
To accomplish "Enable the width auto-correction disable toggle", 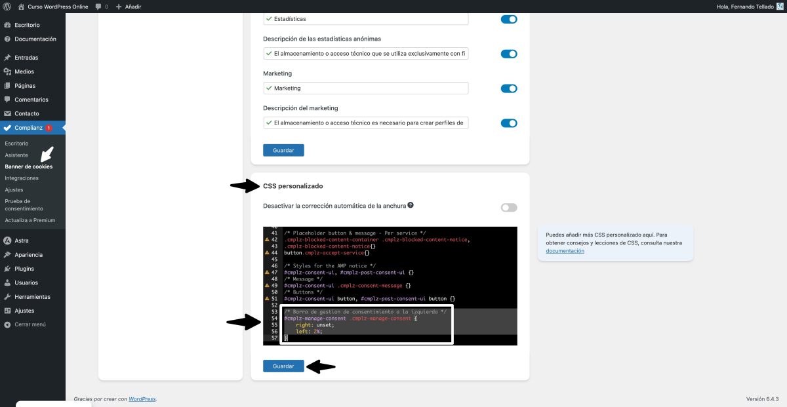I will [x=508, y=206].
